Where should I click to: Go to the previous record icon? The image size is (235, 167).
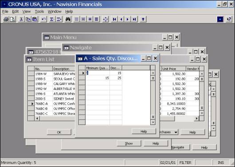click(x=121, y=19)
